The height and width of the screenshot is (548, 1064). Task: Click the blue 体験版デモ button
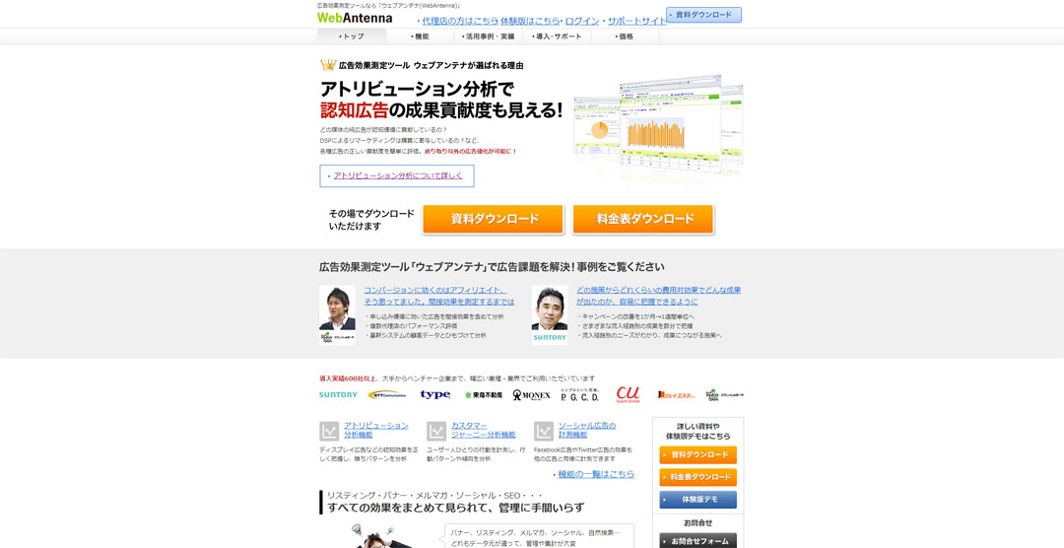(x=698, y=500)
